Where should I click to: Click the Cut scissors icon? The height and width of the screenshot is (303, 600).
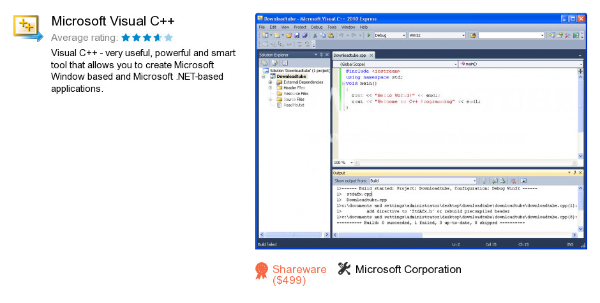pyautogui.click(x=315, y=35)
